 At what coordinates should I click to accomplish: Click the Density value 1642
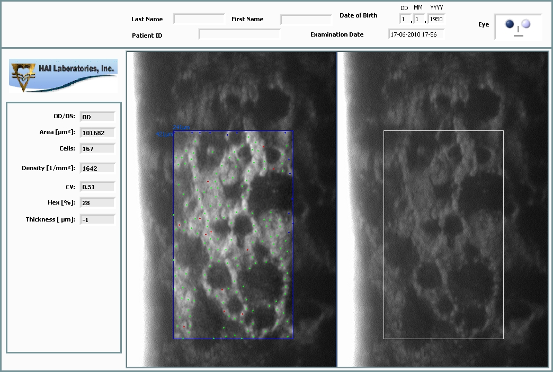[97, 169]
